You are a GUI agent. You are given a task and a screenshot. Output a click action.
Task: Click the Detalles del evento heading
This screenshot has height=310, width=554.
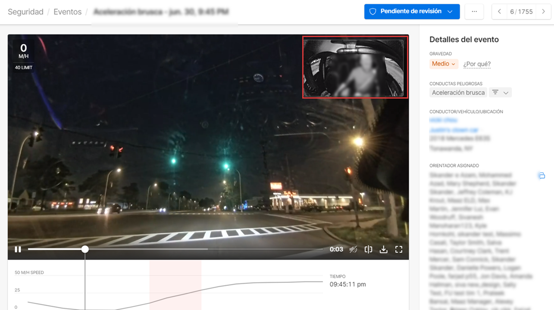[x=464, y=40]
